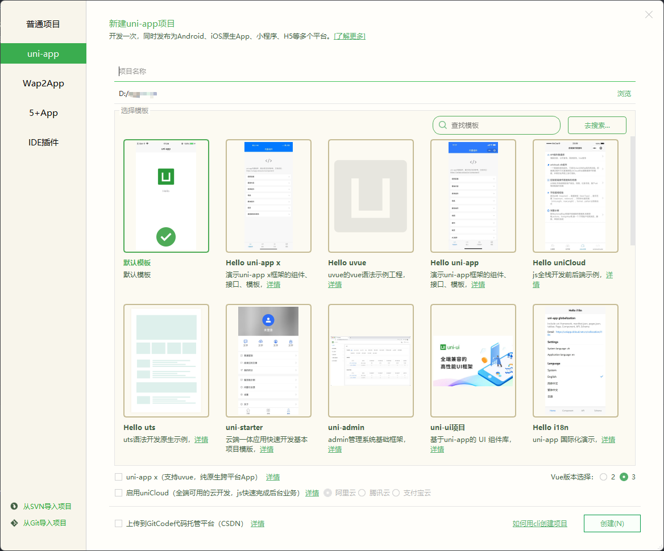Switch to 5+App tab

[x=43, y=113]
